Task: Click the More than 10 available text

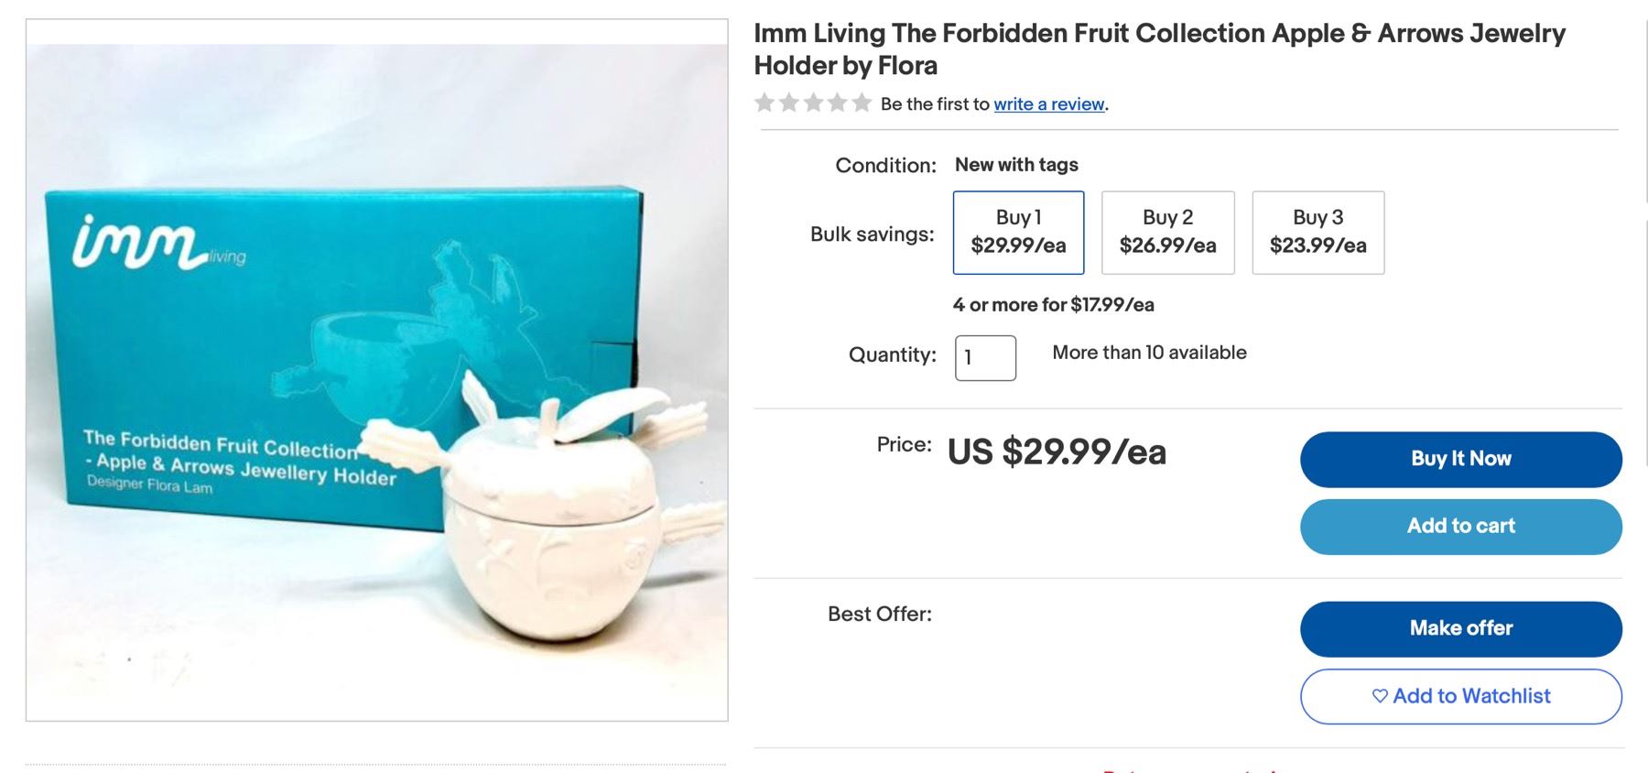Action: click(x=1149, y=353)
